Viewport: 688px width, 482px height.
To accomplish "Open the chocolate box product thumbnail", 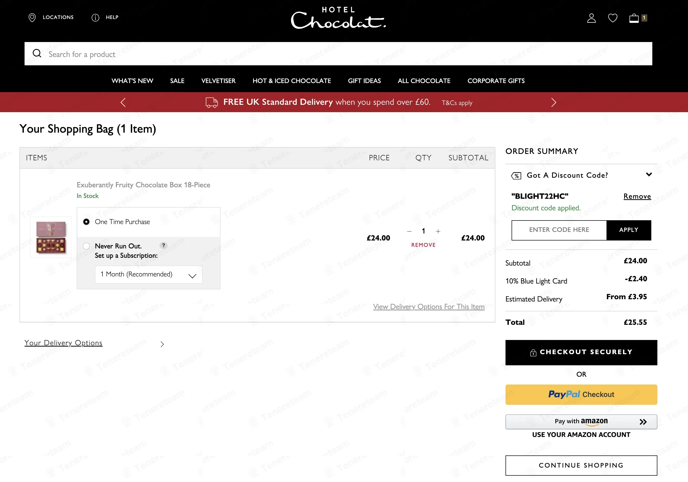I will pyautogui.click(x=51, y=237).
